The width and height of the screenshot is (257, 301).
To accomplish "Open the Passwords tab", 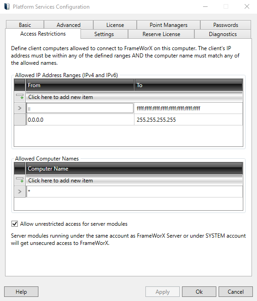I will [225, 25].
